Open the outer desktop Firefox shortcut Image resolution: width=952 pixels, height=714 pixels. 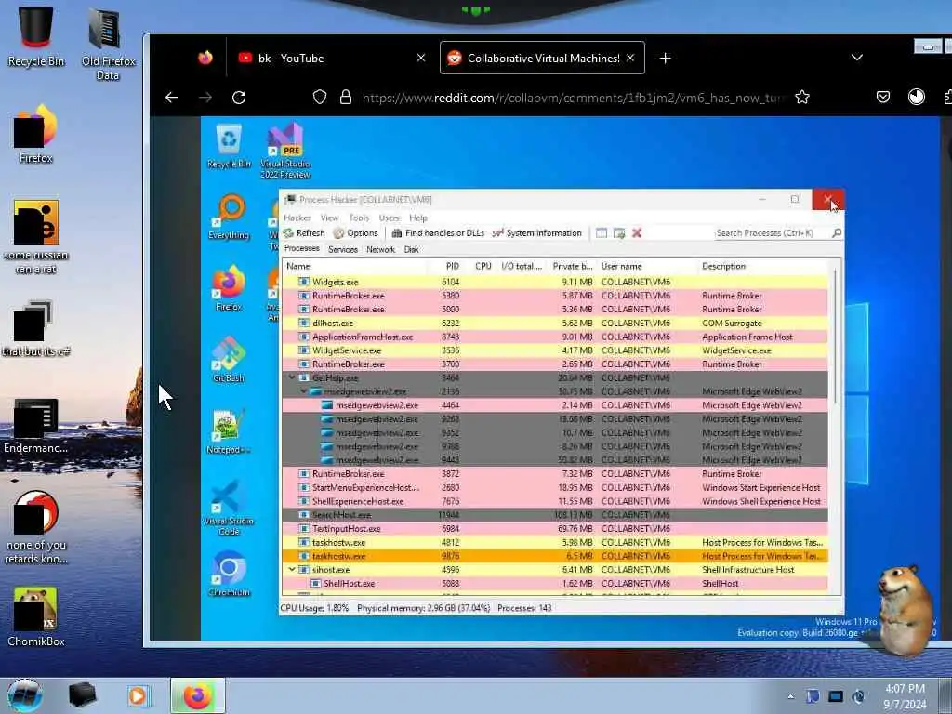pos(36,134)
